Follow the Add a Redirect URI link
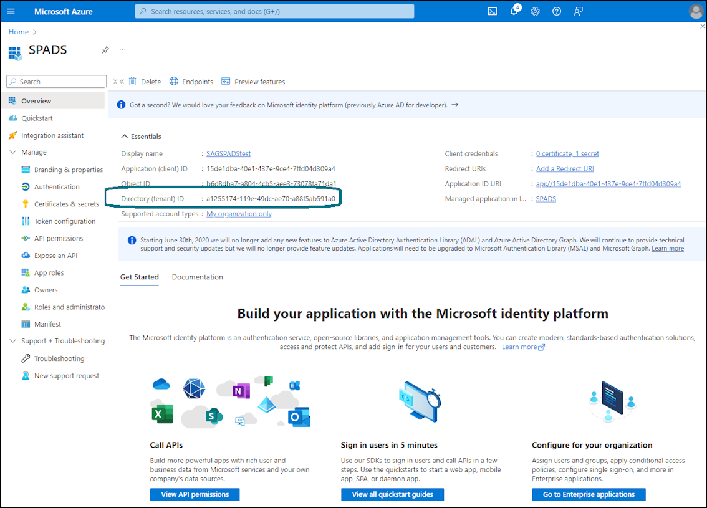 coord(565,168)
